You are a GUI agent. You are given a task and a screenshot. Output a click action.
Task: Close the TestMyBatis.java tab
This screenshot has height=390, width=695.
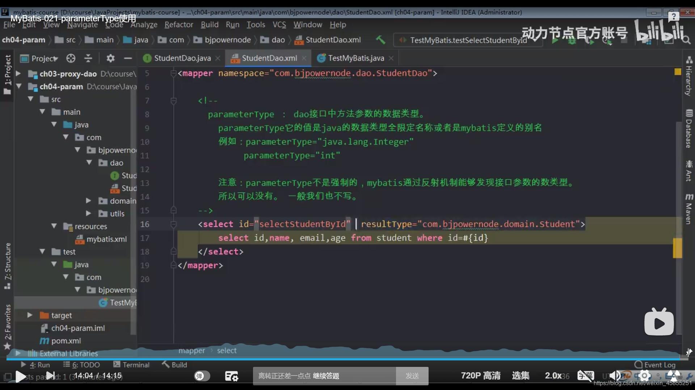pyautogui.click(x=391, y=58)
